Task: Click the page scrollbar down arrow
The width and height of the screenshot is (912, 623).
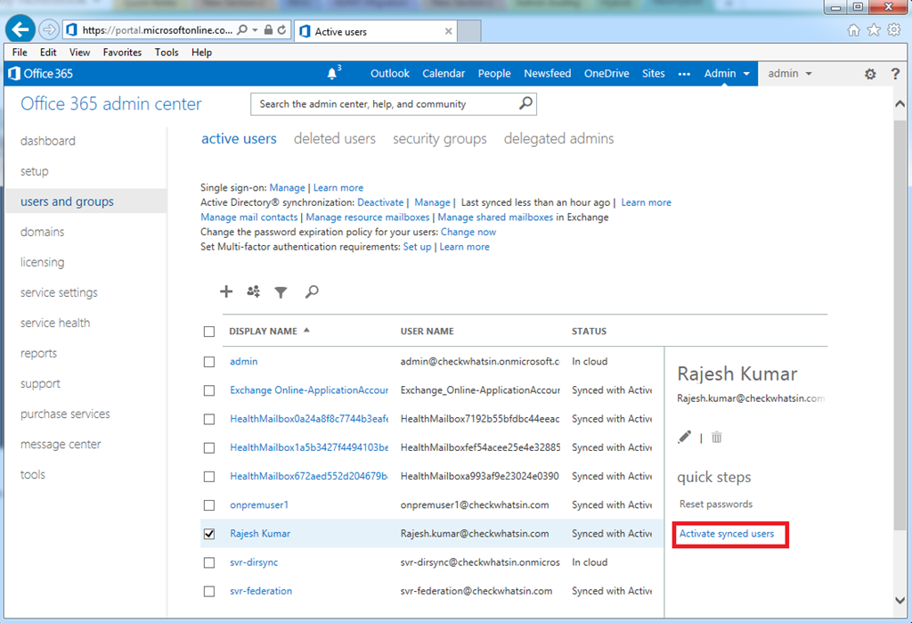Action: 900,601
